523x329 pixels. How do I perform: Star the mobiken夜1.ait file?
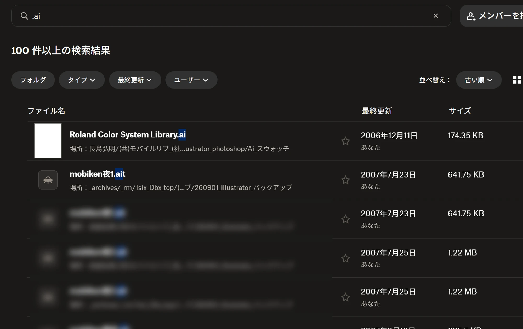[345, 180]
